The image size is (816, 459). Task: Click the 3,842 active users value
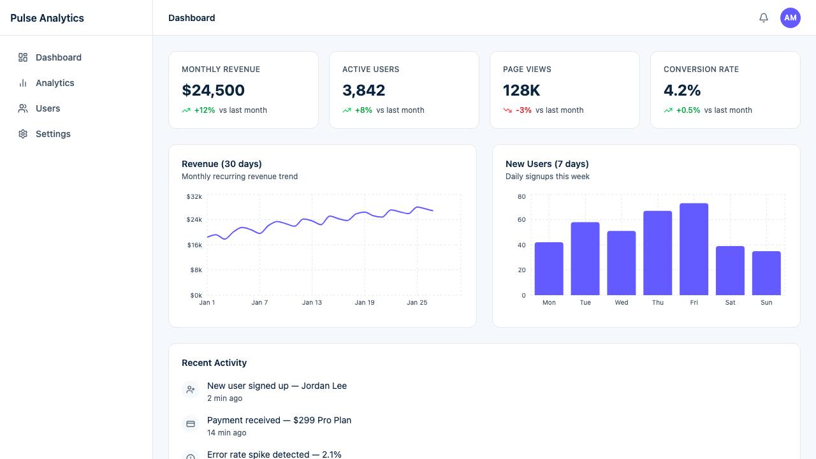364,91
